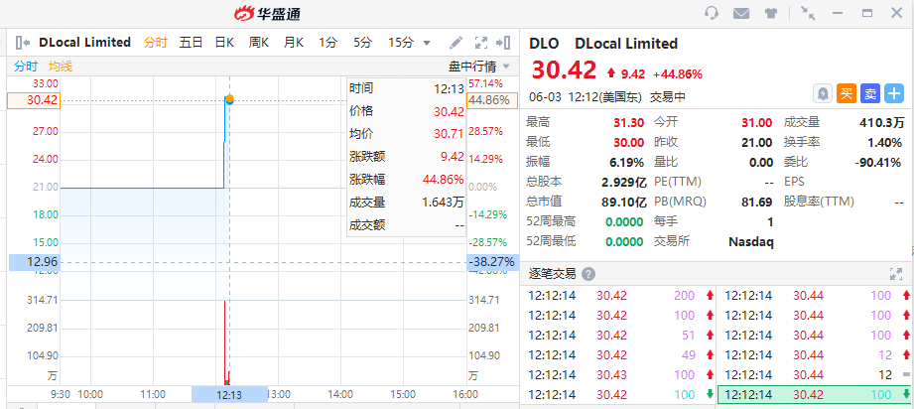Click the 12:13 time axis label

coord(229,395)
